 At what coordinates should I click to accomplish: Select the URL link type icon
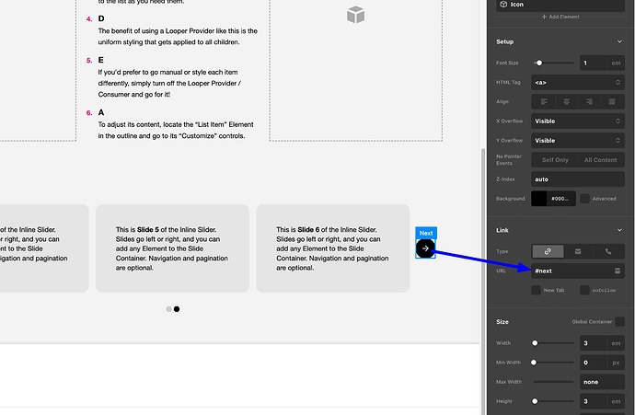point(548,250)
